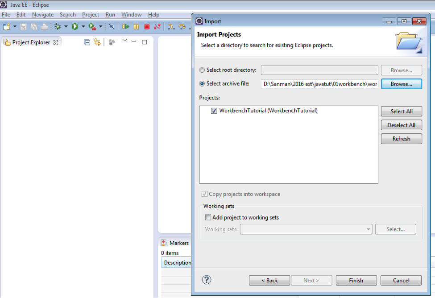This screenshot has width=435, height=298.
Task: Click Browse for archive file
Action: (402, 84)
